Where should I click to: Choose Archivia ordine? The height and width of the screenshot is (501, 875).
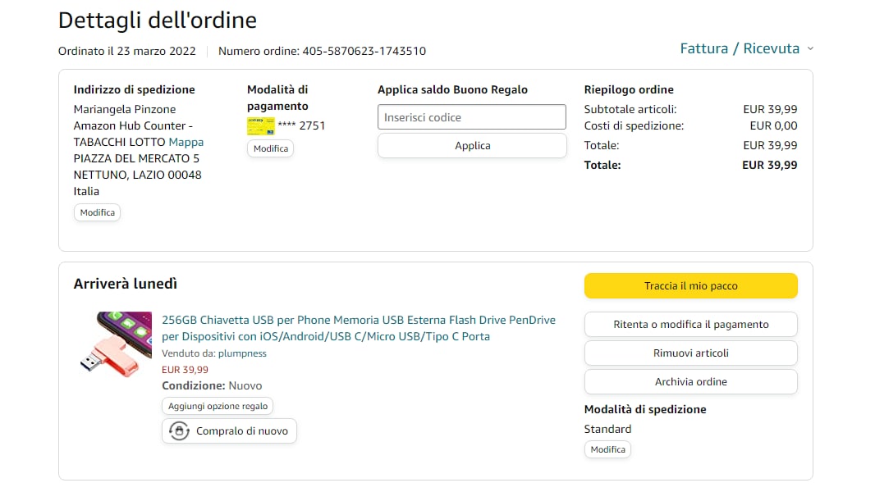click(690, 381)
